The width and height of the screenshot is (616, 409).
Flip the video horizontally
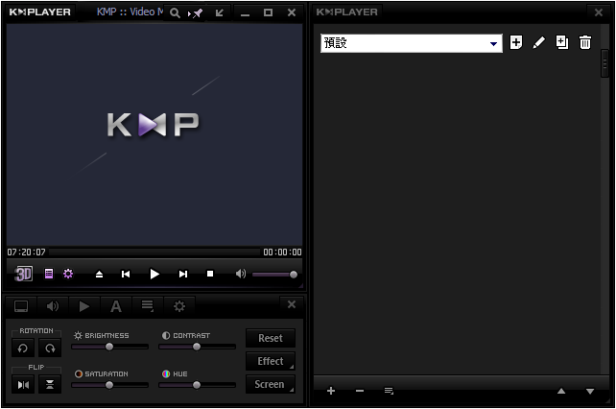pos(23,384)
